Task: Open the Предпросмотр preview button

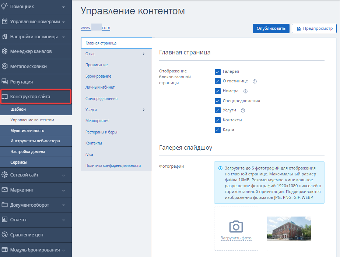Action: pos(314,28)
